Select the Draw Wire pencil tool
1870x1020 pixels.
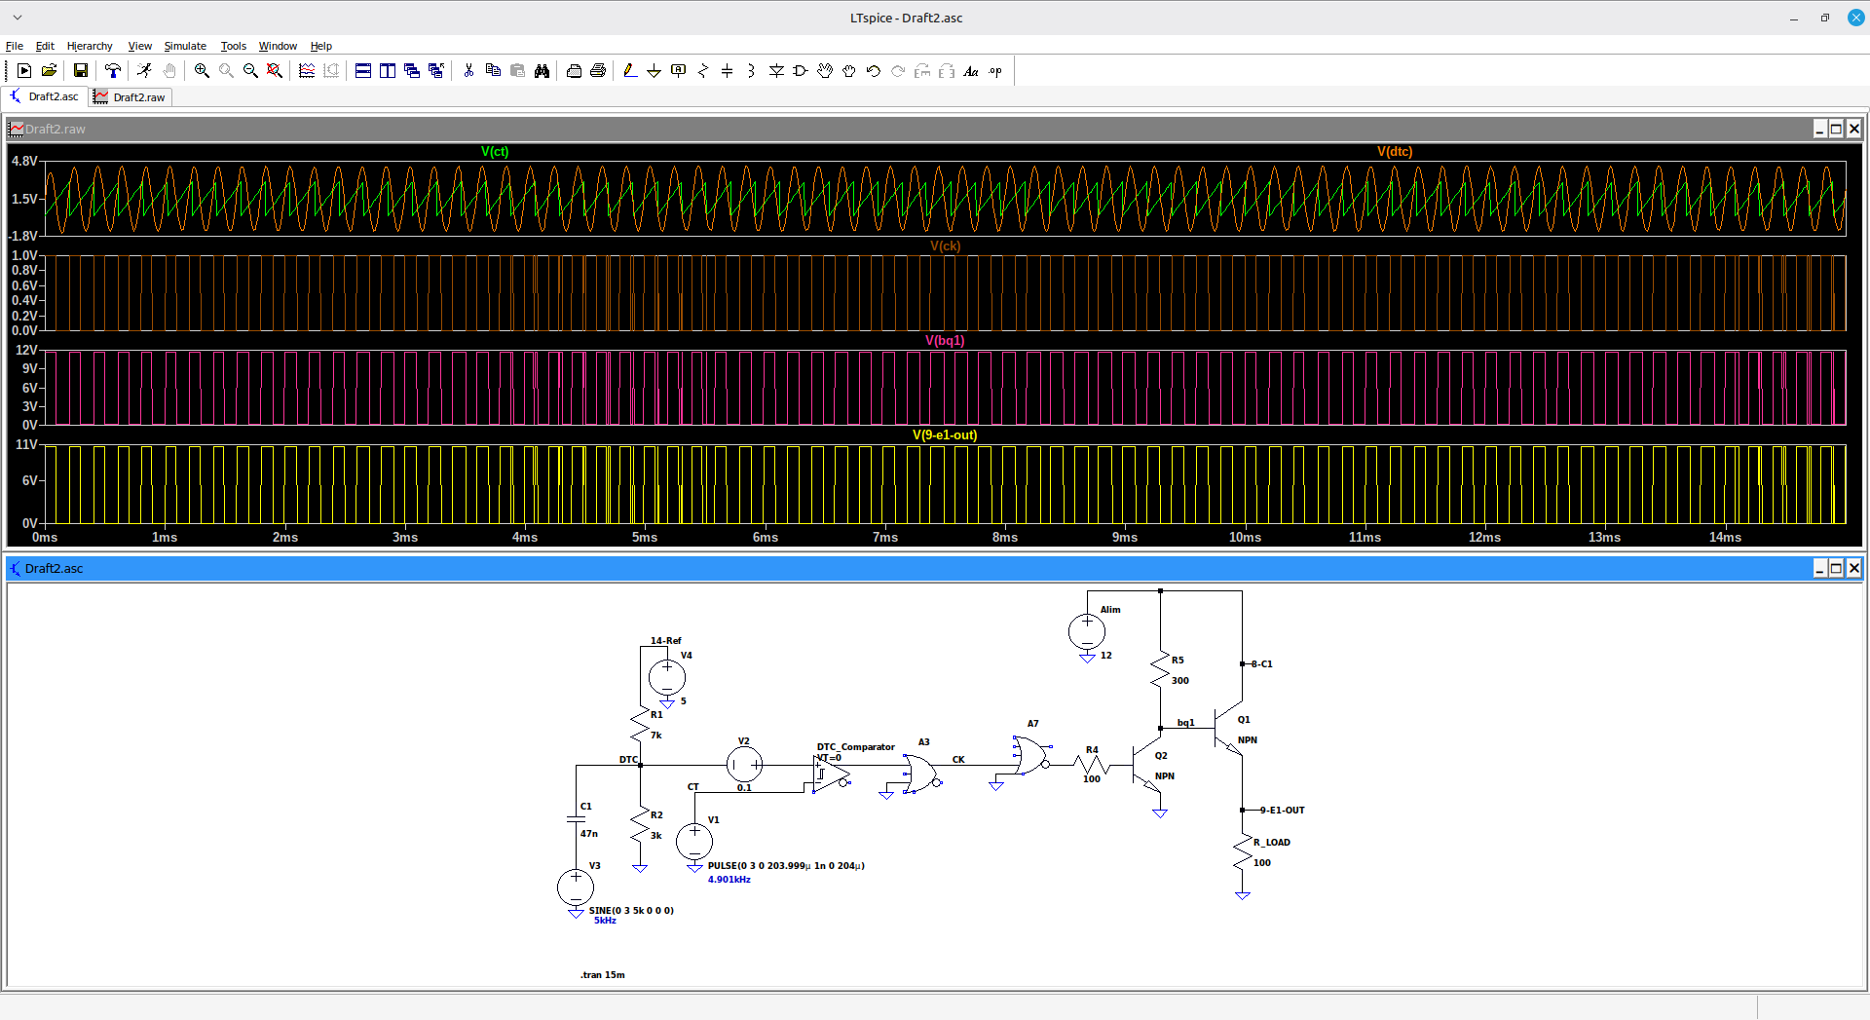pyautogui.click(x=630, y=71)
